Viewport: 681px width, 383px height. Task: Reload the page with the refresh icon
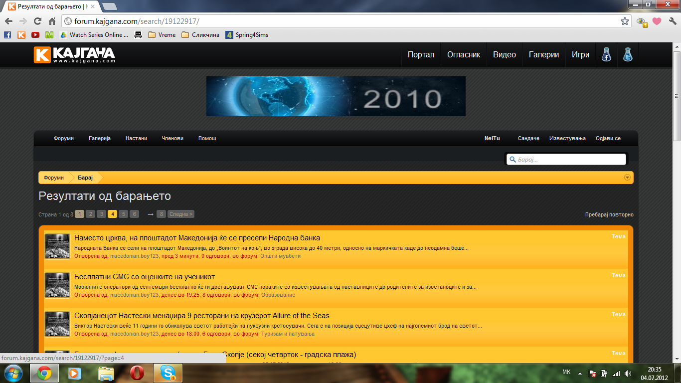(x=37, y=21)
